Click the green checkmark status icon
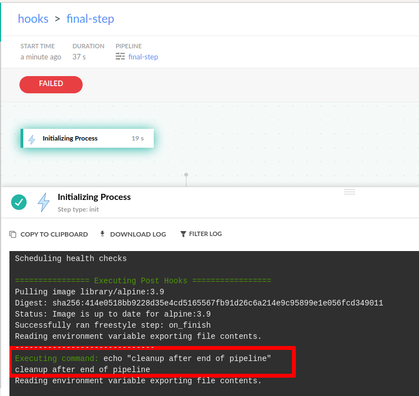 tap(19, 202)
